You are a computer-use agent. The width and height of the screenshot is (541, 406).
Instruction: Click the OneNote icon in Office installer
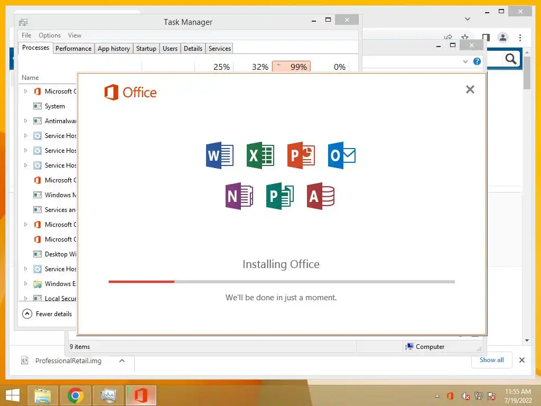[239, 196]
